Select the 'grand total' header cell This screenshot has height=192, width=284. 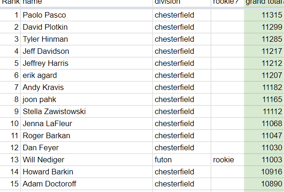(x=264, y=3)
